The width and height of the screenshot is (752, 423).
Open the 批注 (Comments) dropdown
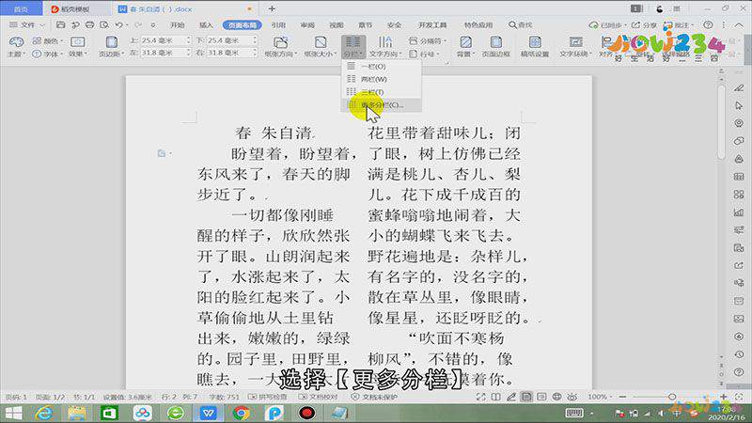click(679, 24)
